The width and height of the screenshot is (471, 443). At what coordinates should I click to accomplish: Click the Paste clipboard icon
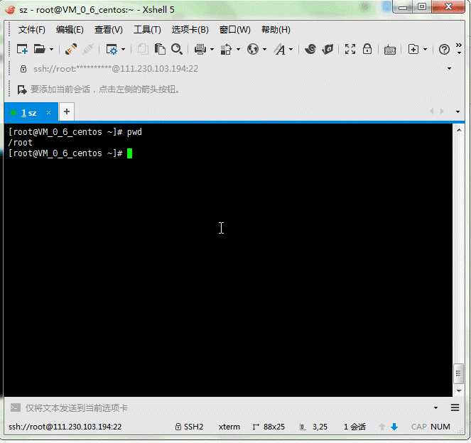pos(160,49)
